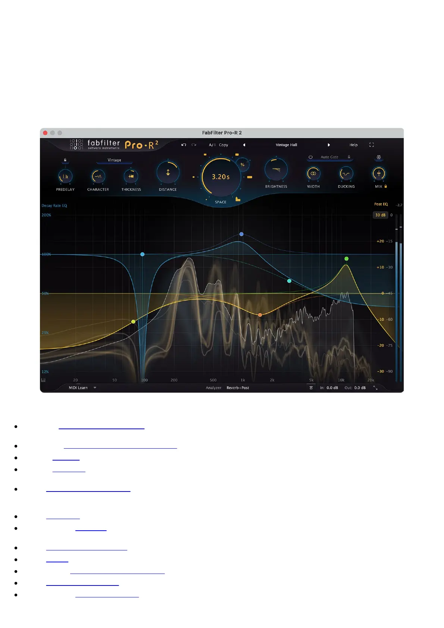Open the Vintage character style selector
The width and height of the screenshot is (444, 628).
(114, 160)
